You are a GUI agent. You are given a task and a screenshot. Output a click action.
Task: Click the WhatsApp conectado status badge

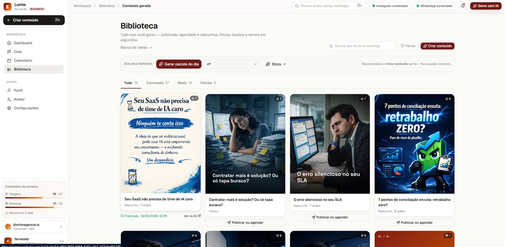[x=434, y=6]
